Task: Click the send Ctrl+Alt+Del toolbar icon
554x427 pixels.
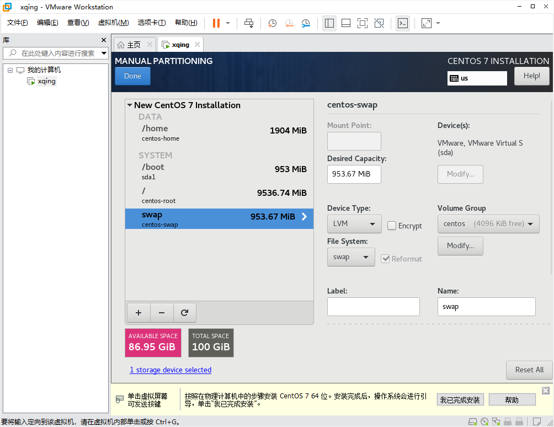Action: click(249, 23)
